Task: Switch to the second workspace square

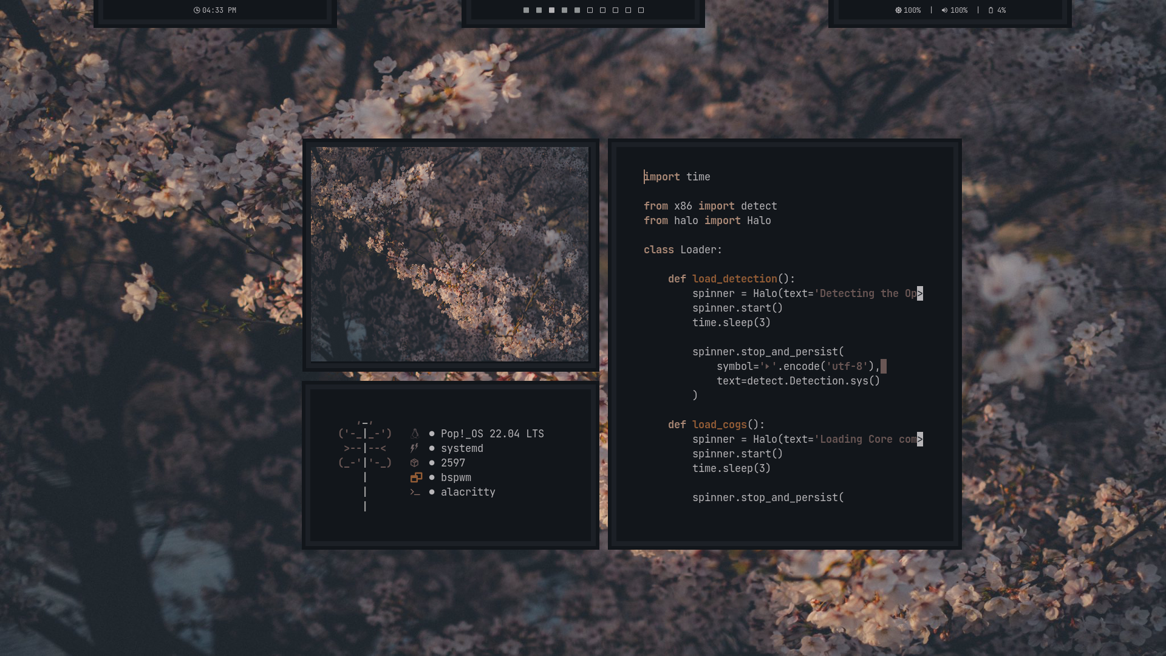Action: 539,10
